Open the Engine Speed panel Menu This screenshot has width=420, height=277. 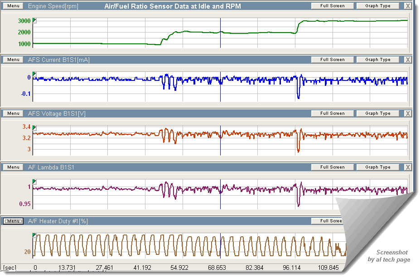(13, 6)
